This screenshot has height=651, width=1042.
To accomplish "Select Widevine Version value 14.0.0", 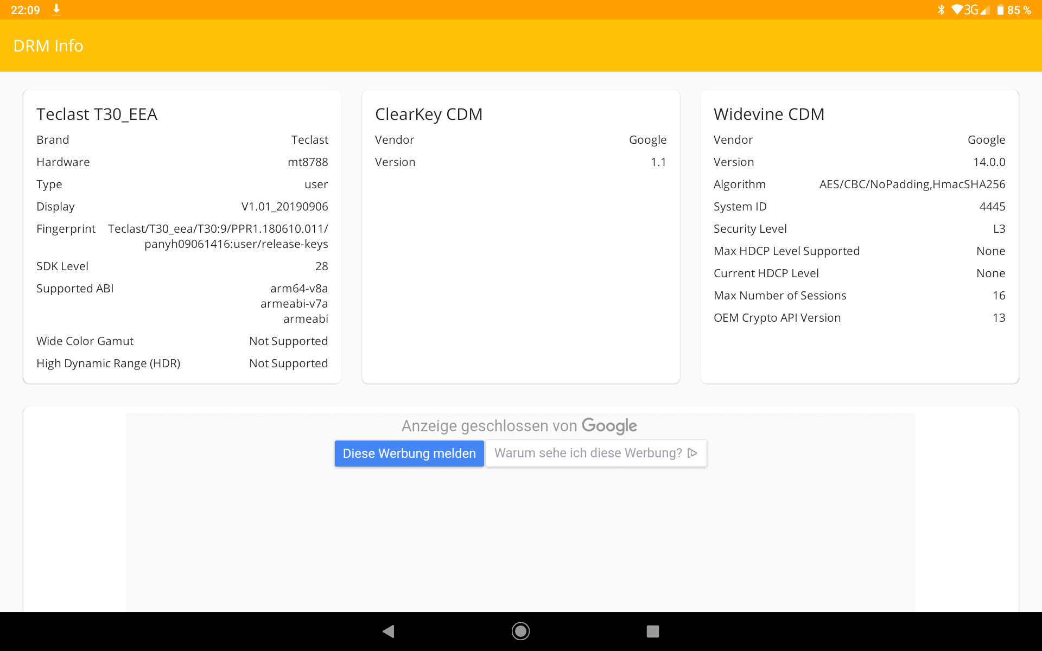I will tap(989, 162).
